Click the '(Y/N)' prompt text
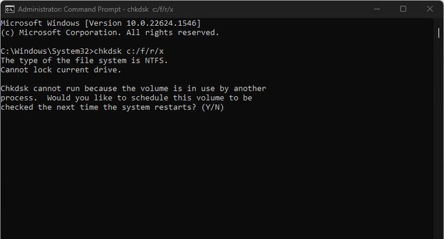 point(212,107)
